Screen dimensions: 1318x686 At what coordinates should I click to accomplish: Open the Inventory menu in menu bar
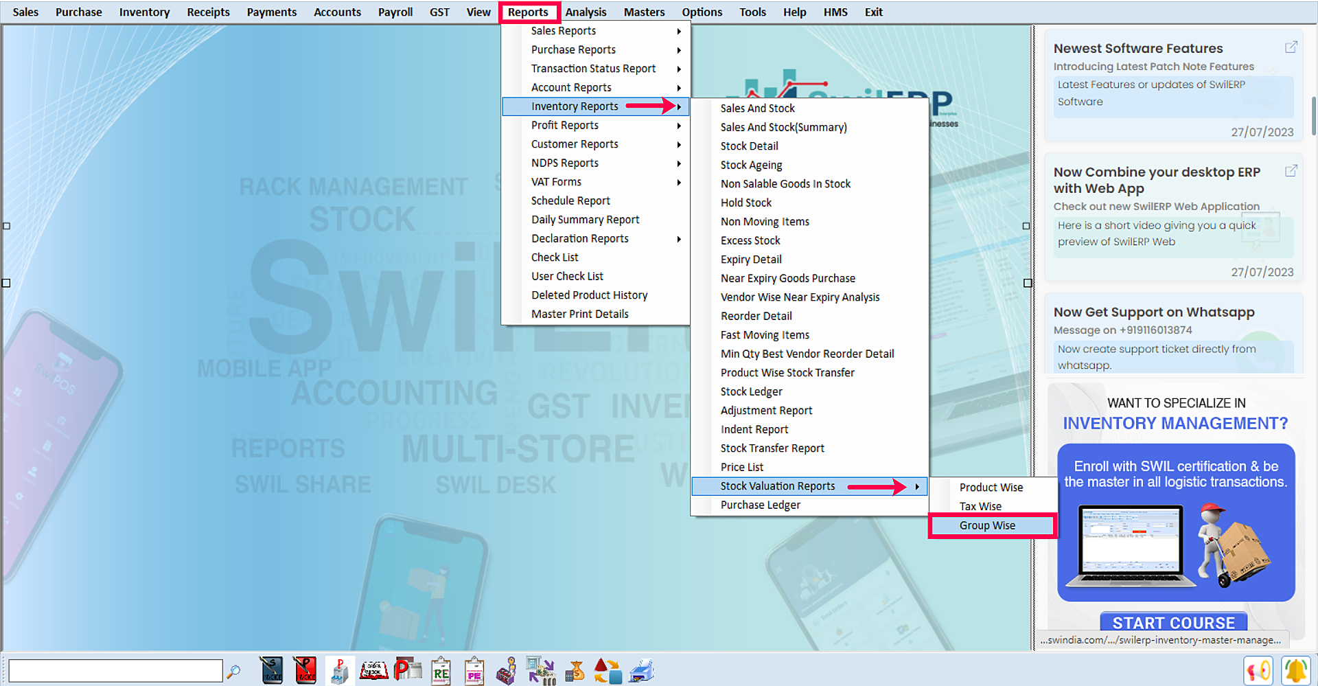coord(144,12)
